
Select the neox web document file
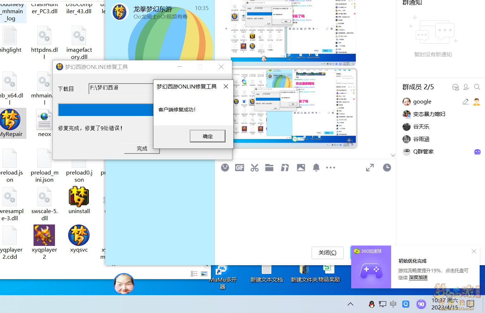44,123
